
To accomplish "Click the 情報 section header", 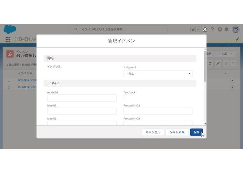I will [120, 58].
